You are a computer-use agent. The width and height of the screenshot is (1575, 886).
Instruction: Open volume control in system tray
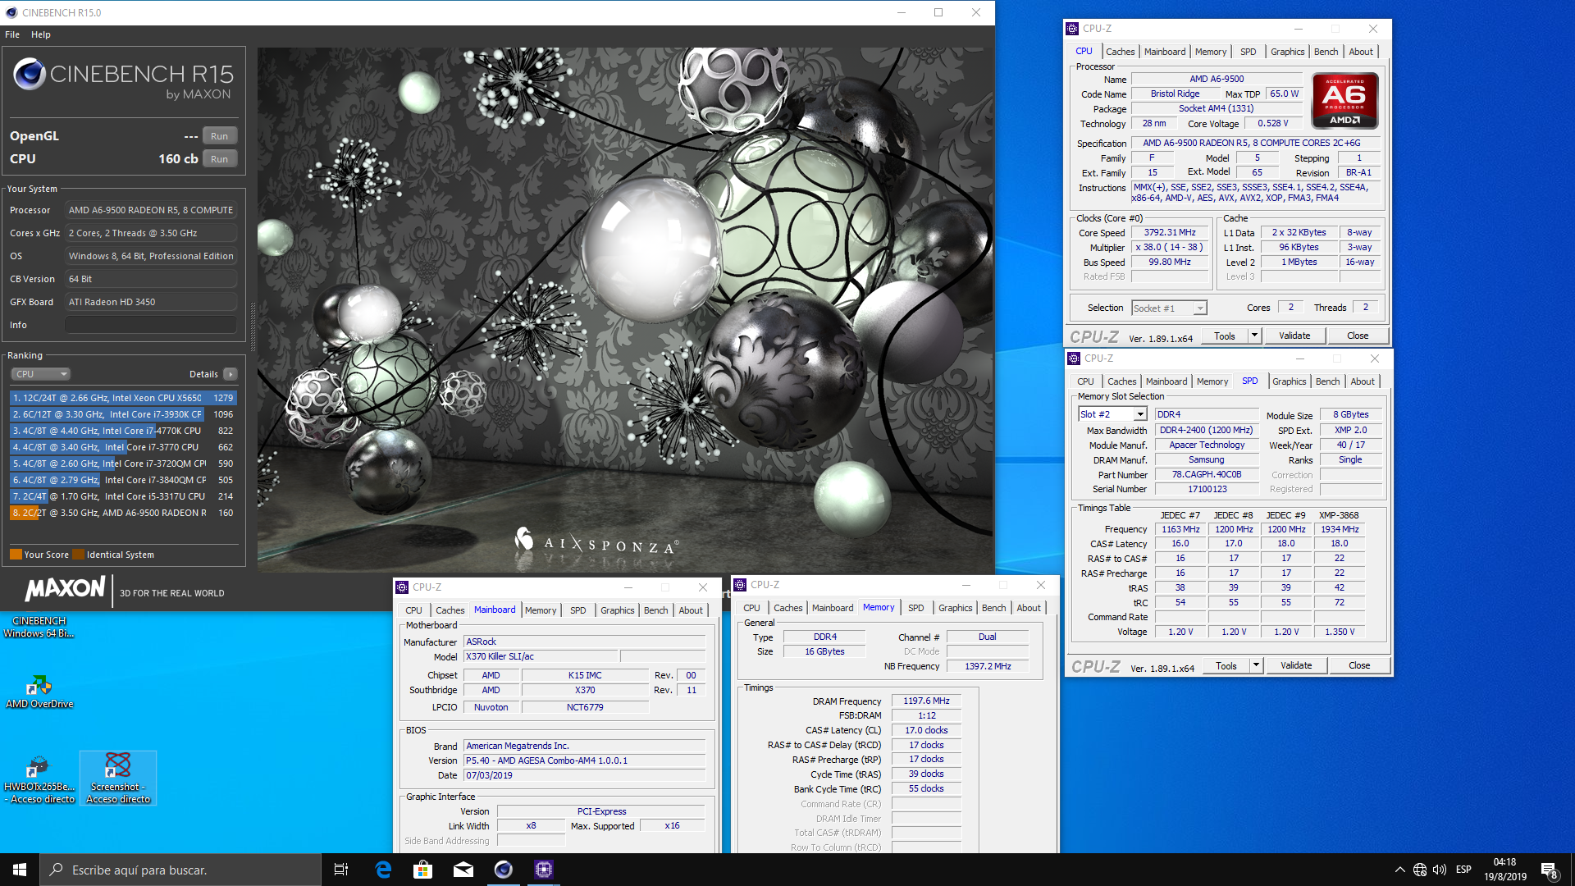tap(1440, 870)
